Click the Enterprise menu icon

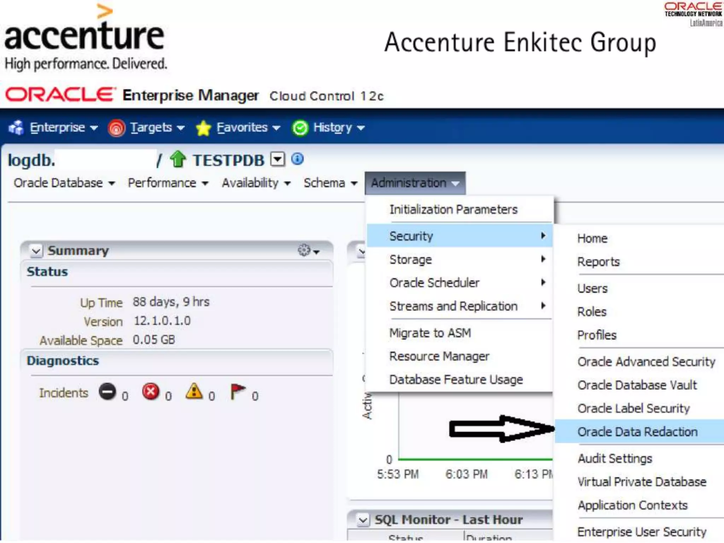pyautogui.click(x=16, y=128)
